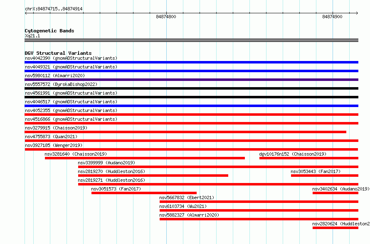The height and width of the screenshot is (244, 370).
Task: Open nsv3281640 (Chaisson2019) label
Action: (x=76, y=154)
